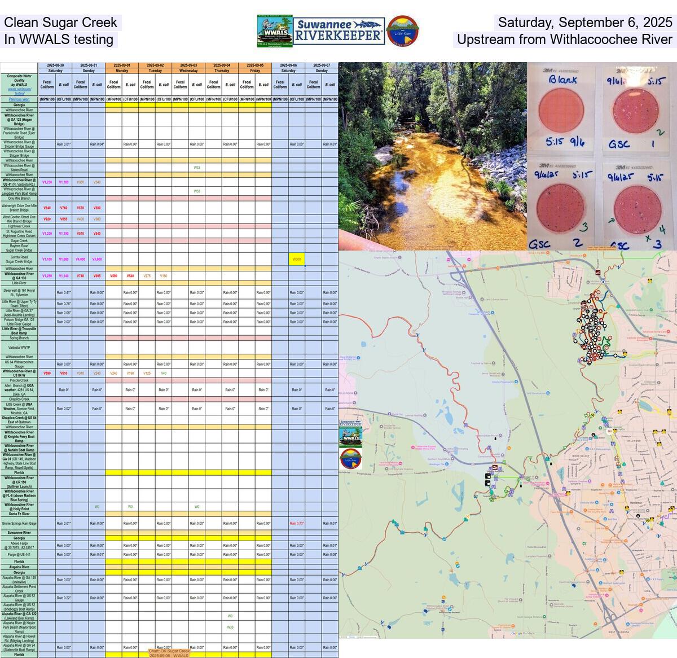Click the 'Gornto Road Sugar Creek Bridge' row label

point(19,259)
